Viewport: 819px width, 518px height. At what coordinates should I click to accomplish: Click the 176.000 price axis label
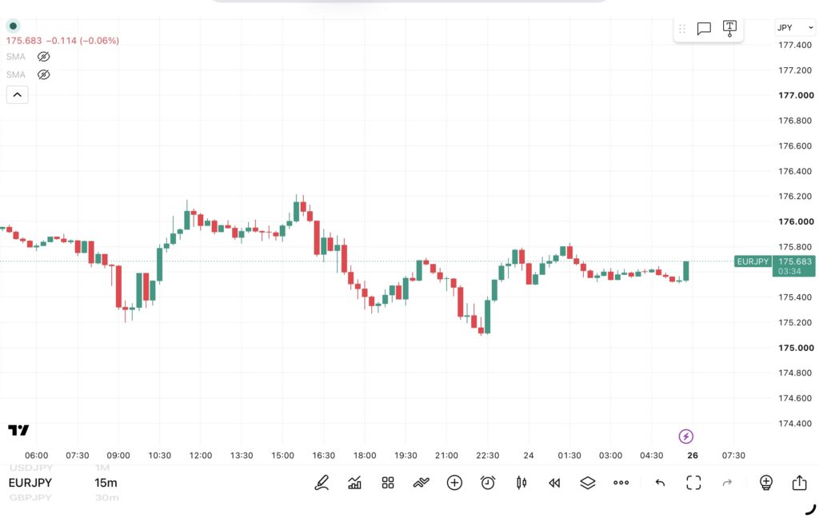[796, 221]
